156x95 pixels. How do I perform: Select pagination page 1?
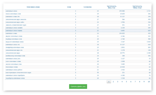[x=109, y=82]
